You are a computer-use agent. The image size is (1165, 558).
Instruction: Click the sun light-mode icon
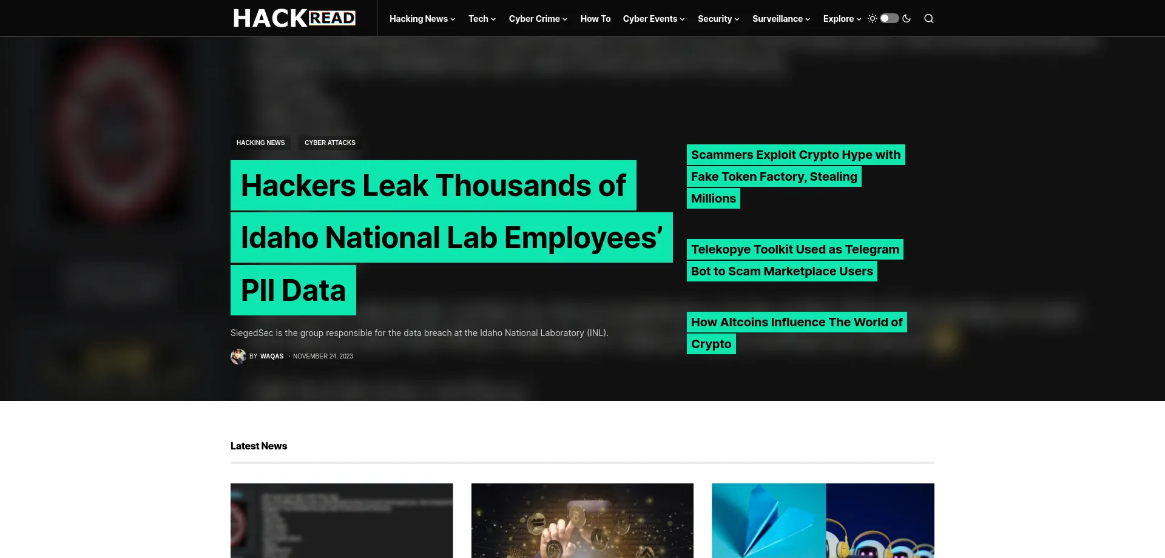tap(873, 18)
